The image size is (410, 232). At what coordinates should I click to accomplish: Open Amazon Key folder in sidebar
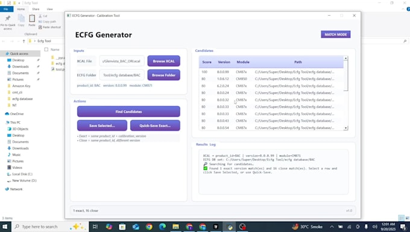21,86
